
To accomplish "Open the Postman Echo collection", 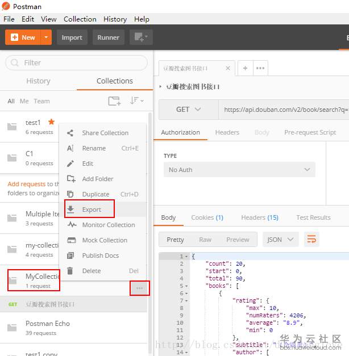I will (73, 328).
